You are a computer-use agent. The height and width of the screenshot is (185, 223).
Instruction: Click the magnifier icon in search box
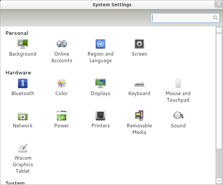[215, 18]
